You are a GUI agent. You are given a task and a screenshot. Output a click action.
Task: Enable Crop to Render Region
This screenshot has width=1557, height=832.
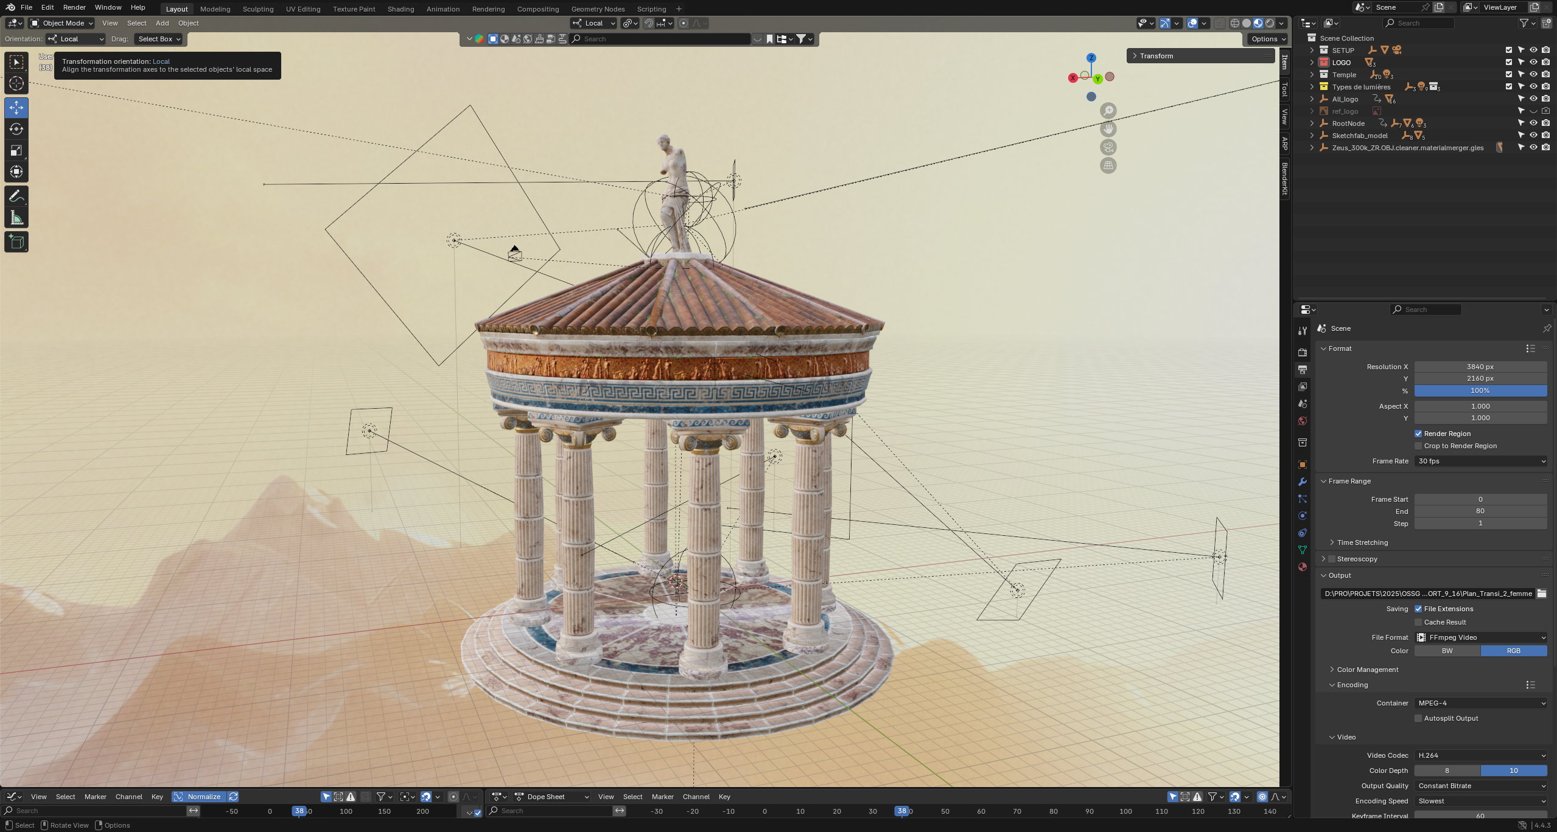pyautogui.click(x=1418, y=446)
